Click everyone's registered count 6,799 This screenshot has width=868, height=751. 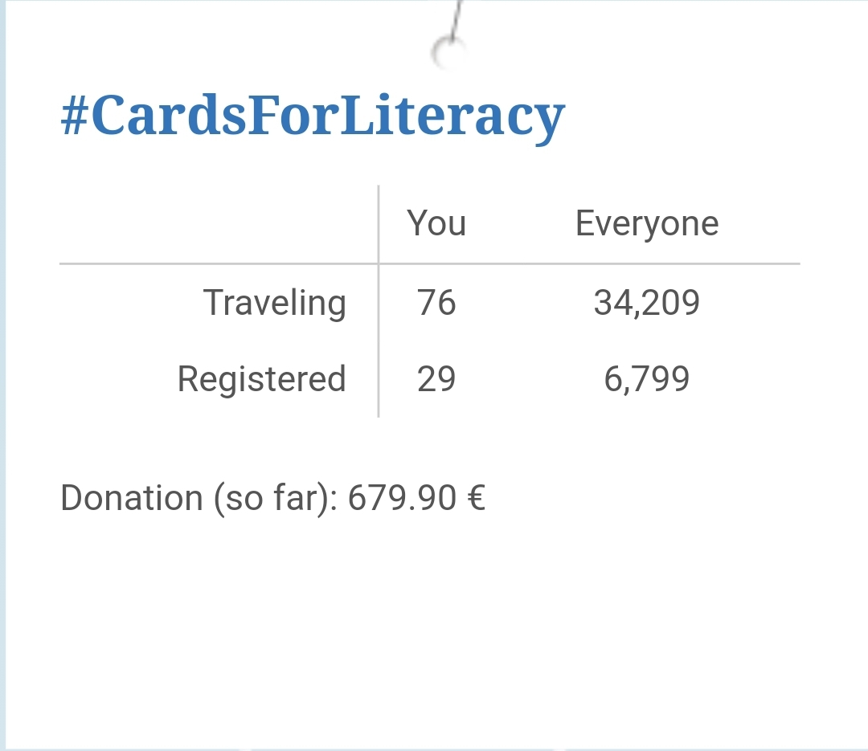point(646,380)
